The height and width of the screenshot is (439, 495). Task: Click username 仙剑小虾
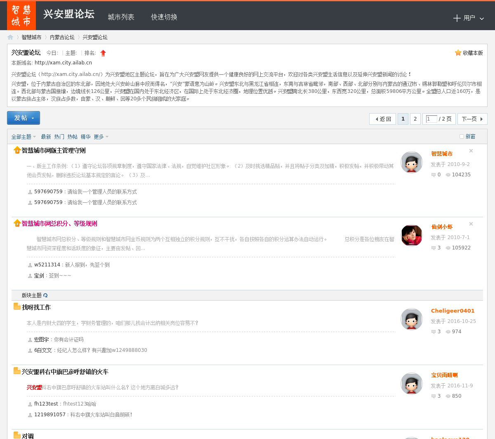[x=442, y=227]
